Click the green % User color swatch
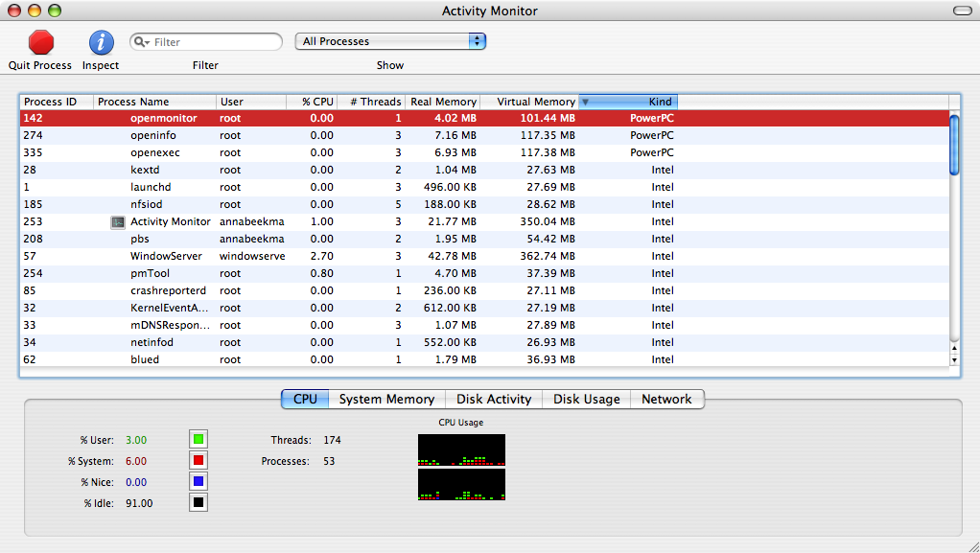Screen dimensions: 980x553 tap(198, 439)
